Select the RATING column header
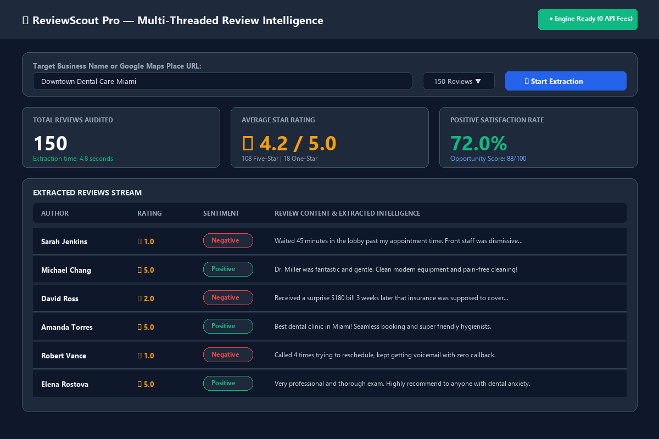This screenshot has height=439, width=659. 149,213
